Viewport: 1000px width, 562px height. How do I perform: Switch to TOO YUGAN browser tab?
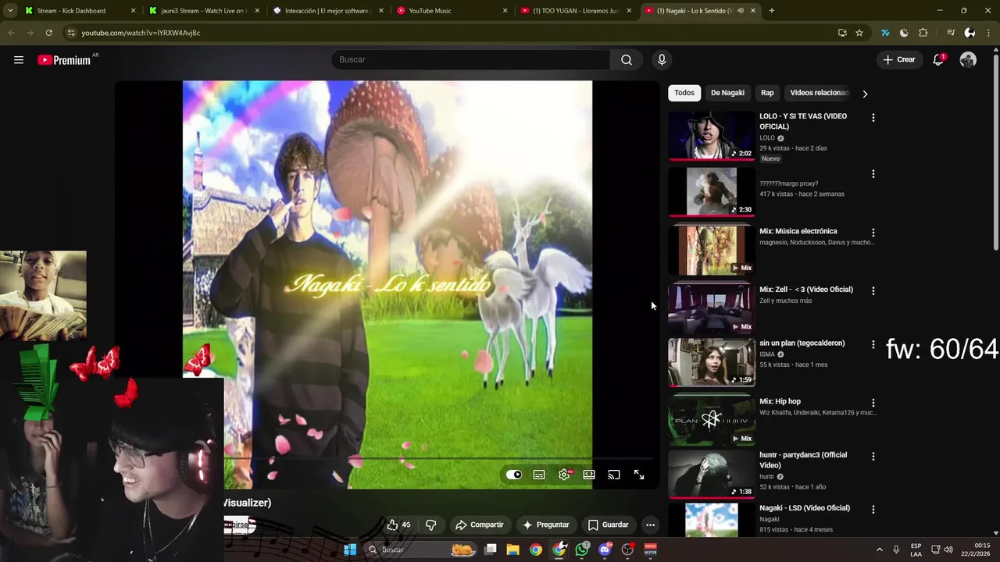coord(576,11)
